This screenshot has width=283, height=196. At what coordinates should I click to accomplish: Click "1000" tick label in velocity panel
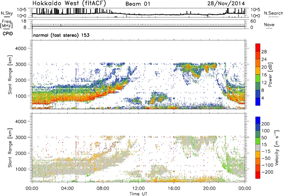(21, 169)
